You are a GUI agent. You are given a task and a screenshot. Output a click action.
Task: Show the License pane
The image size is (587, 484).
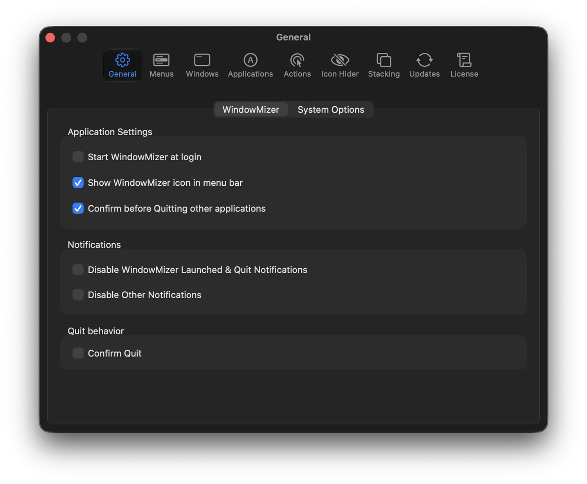tap(464, 65)
